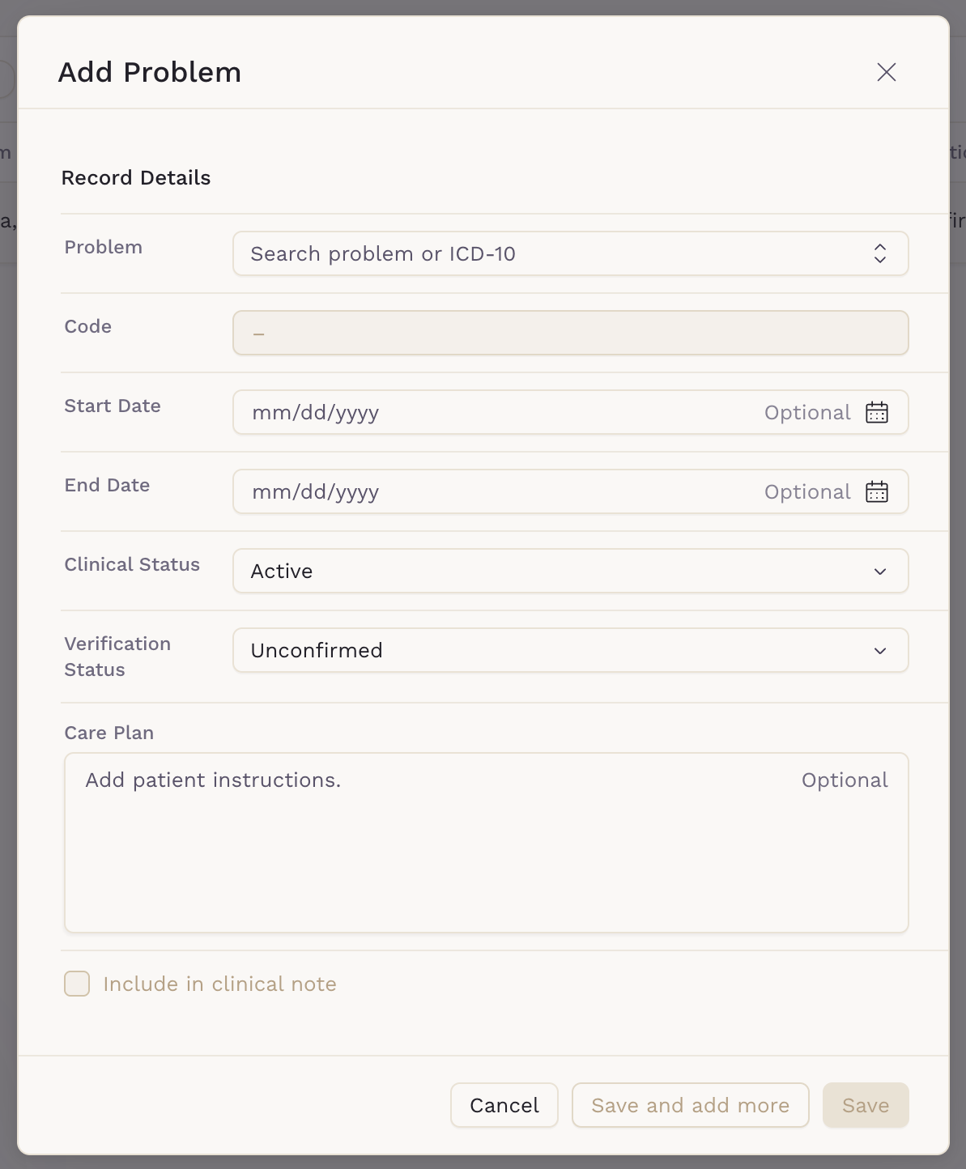Click the Problem search combo box
The width and height of the screenshot is (966, 1169).
pyautogui.click(x=570, y=253)
